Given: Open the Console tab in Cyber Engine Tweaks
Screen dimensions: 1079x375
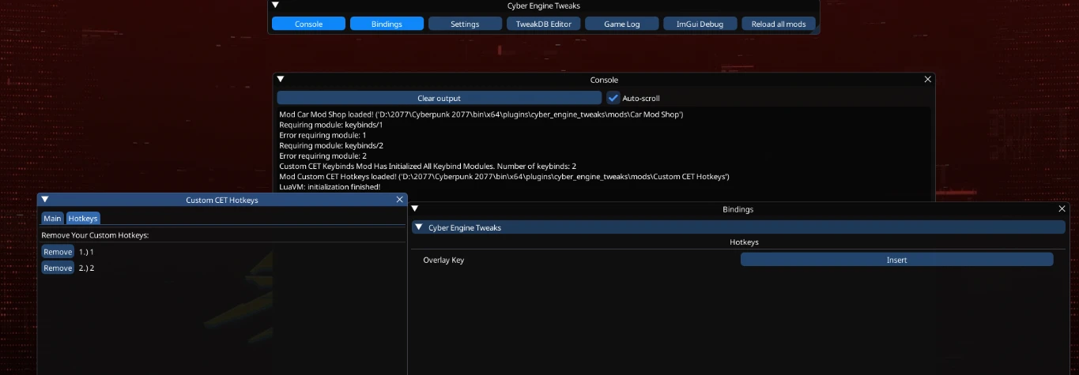Looking at the screenshot, I should click(308, 24).
